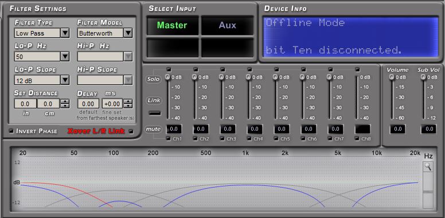Toggle Solo for channel 6
The width and height of the screenshot is (445, 218).
[303, 69]
